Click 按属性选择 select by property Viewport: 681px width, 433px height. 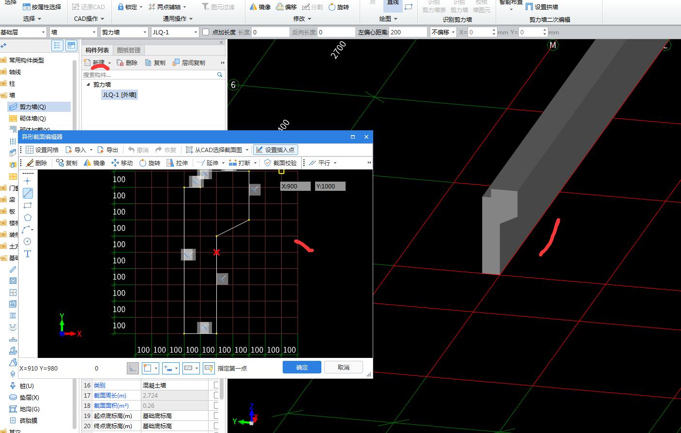point(42,7)
